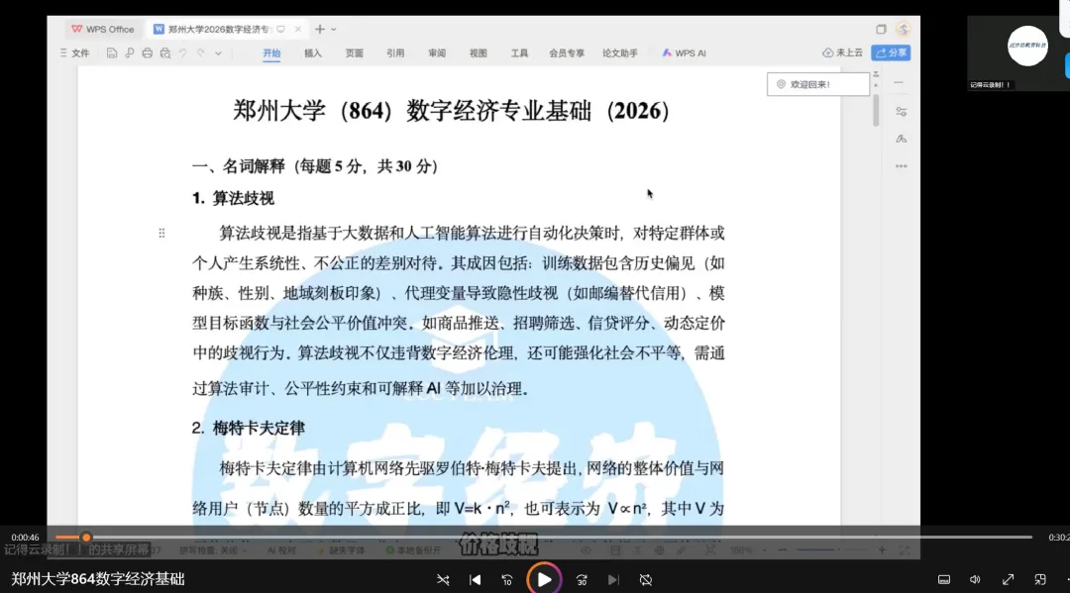Select the 审阅 ribbon tab

click(x=437, y=53)
